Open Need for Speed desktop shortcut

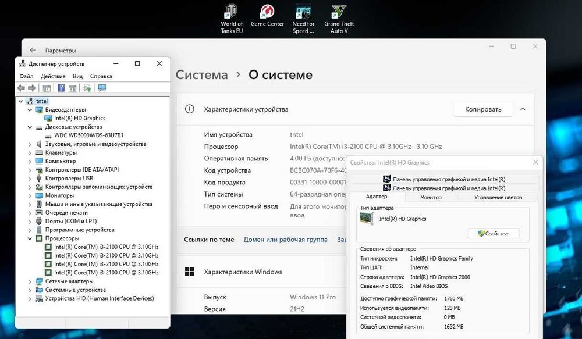303,19
